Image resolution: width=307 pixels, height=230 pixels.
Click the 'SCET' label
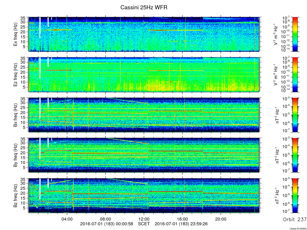click(x=144, y=224)
